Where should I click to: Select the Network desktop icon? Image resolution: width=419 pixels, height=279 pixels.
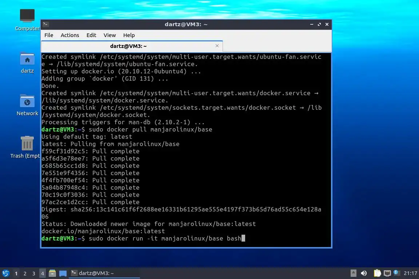(27, 105)
